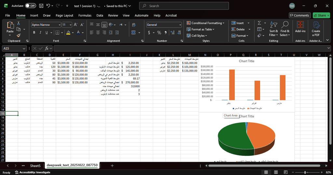Click the Increase Font Size icon
333x175 pixels.
point(75,25)
